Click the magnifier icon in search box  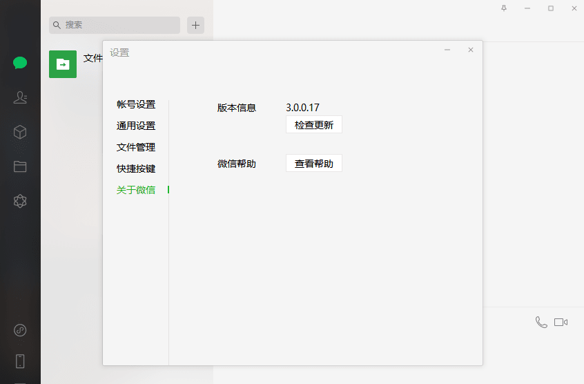point(57,25)
